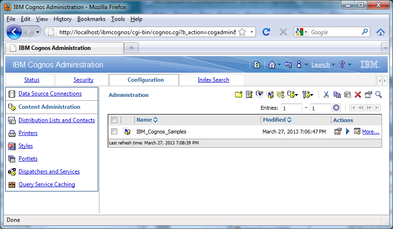This screenshot has height=229, width=393.
Task: Expand the My Area options dropdown arrow
Action: tap(306, 65)
